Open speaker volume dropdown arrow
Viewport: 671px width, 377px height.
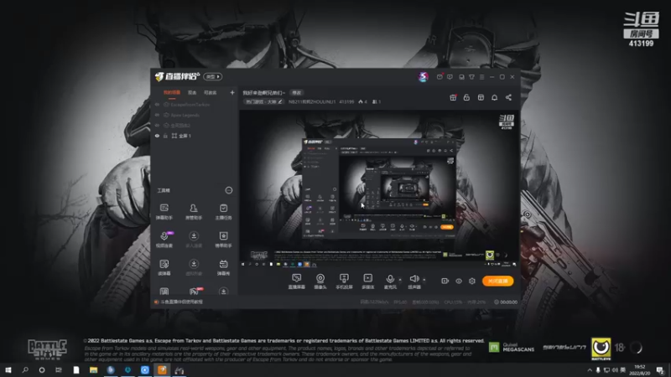coord(424,280)
